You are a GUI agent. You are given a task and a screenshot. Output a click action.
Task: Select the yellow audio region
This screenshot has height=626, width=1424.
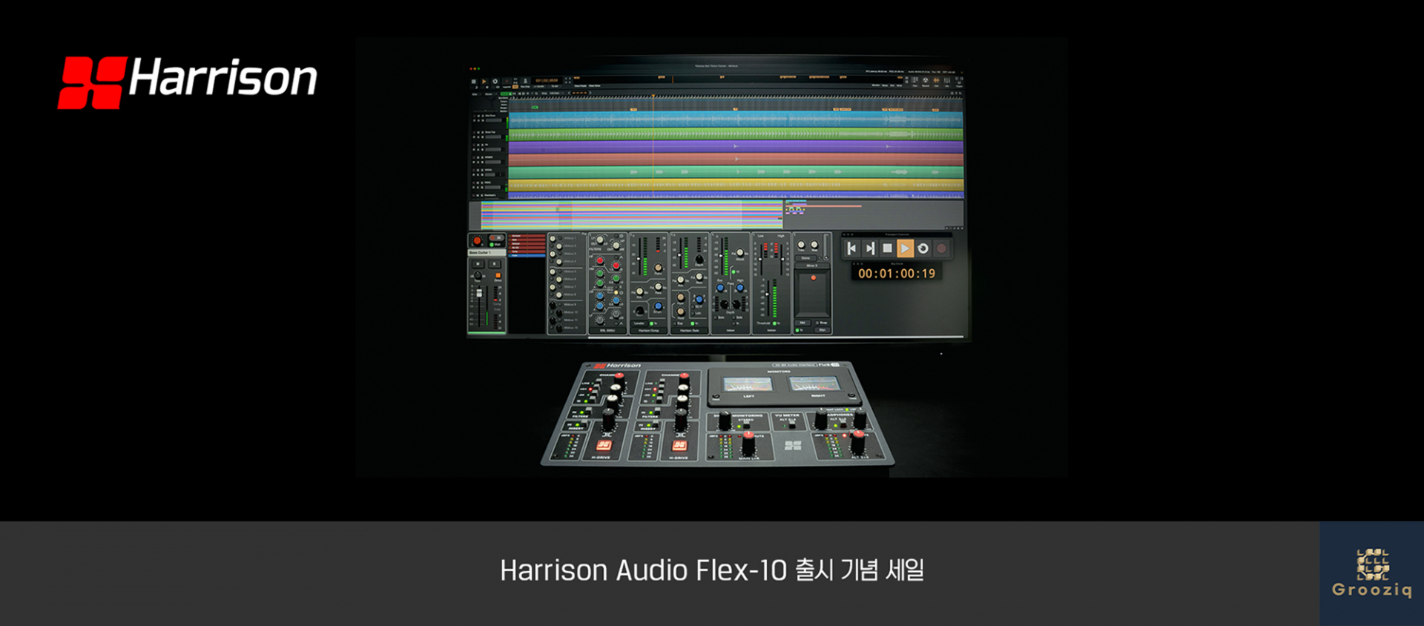[736, 185]
